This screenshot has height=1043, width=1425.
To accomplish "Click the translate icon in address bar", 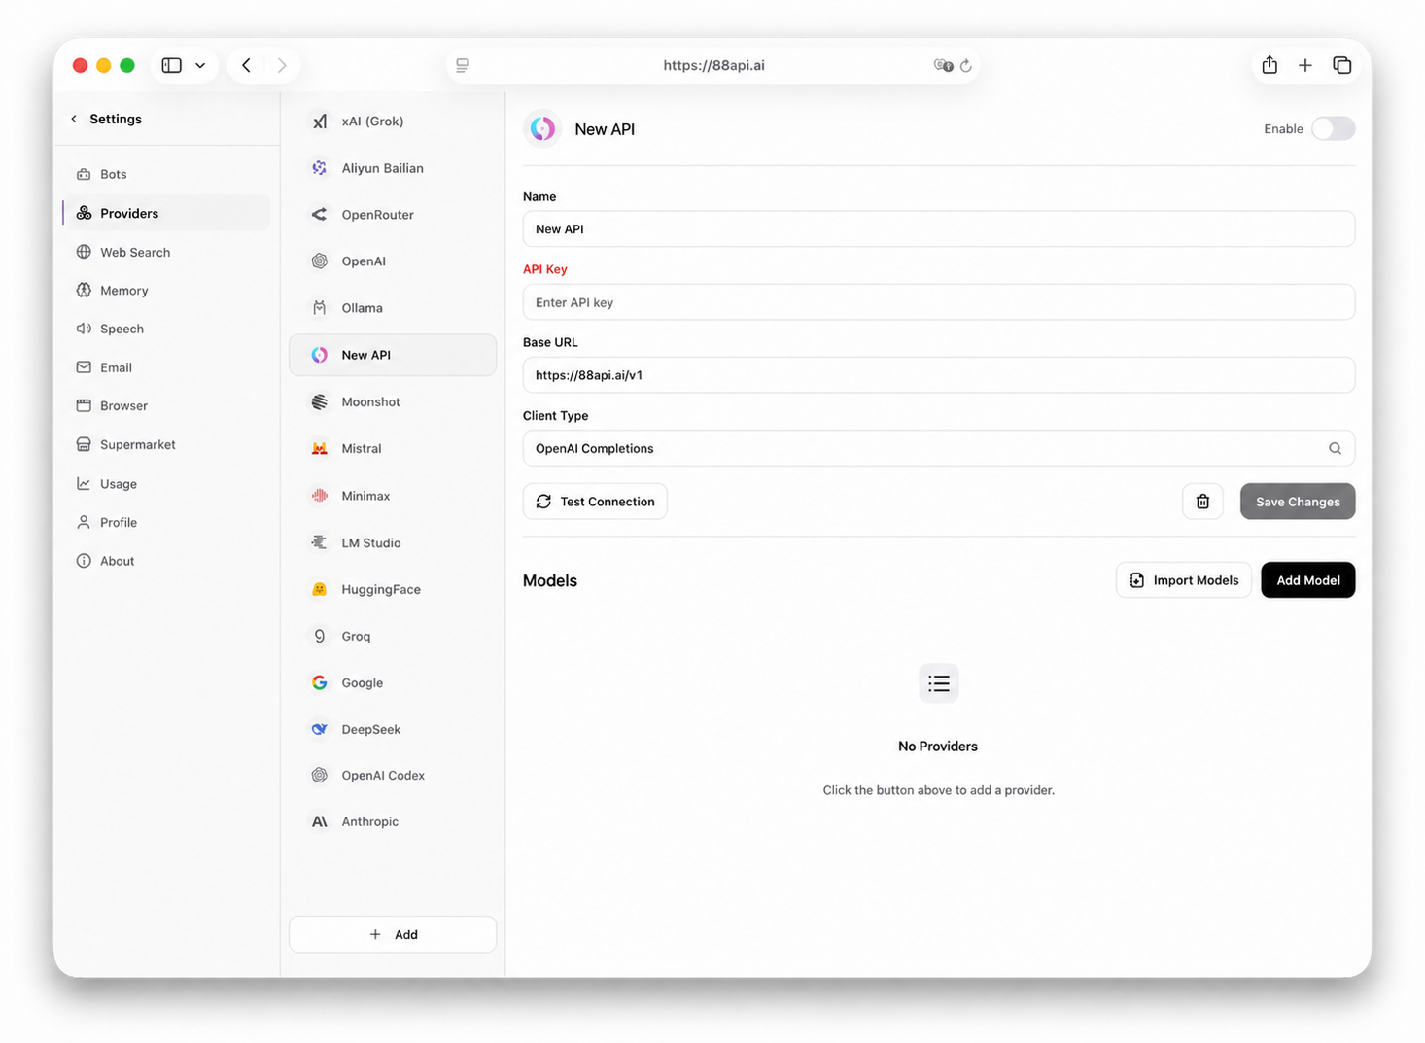I will 943,65.
